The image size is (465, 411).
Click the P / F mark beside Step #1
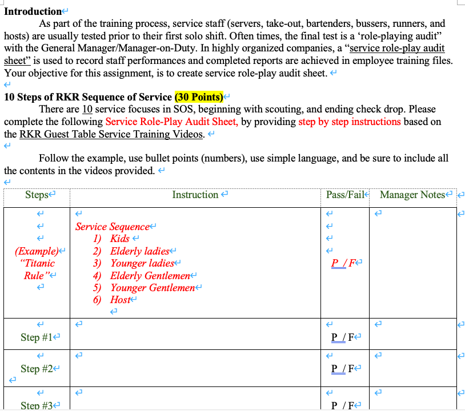pyautogui.click(x=342, y=337)
